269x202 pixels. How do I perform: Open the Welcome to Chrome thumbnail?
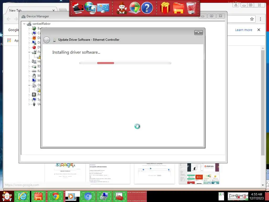pos(154,174)
